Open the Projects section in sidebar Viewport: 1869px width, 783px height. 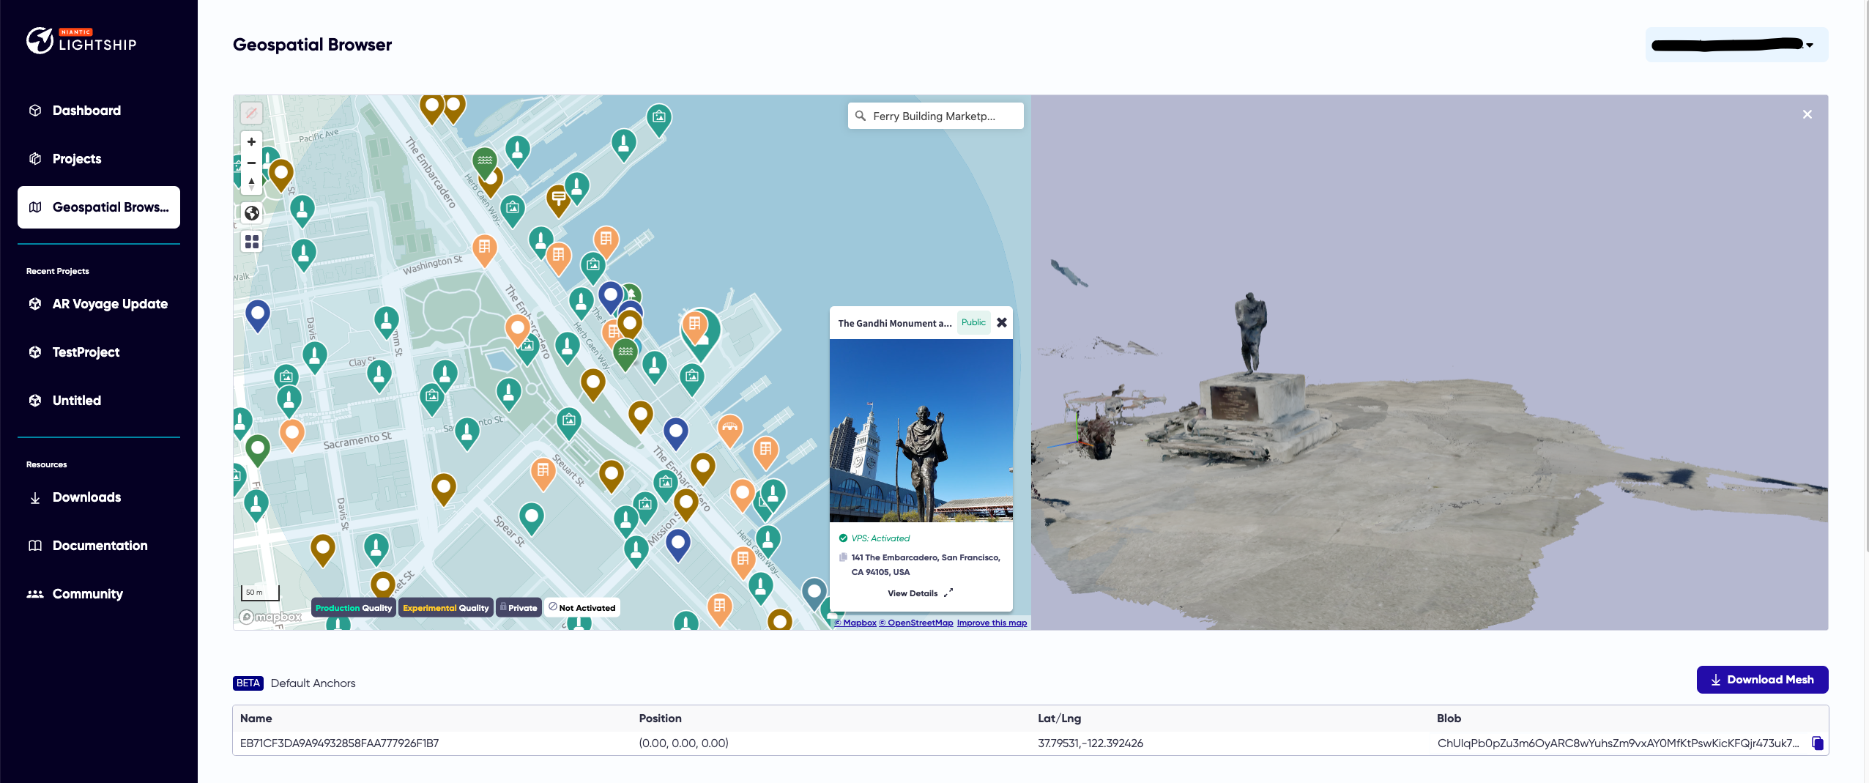pos(76,158)
